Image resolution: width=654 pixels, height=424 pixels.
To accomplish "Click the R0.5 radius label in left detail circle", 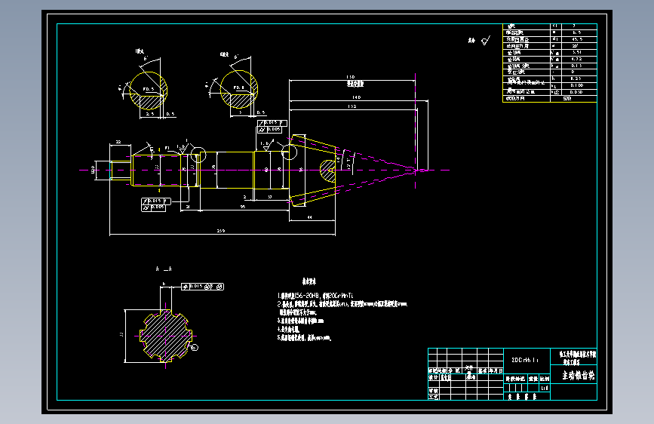I will [x=149, y=89].
